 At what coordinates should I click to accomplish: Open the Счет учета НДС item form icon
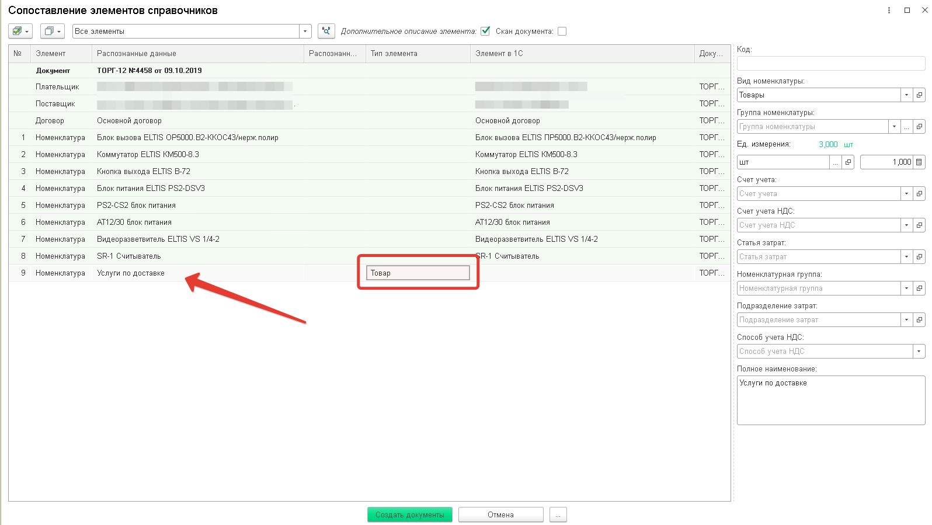pos(919,225)
